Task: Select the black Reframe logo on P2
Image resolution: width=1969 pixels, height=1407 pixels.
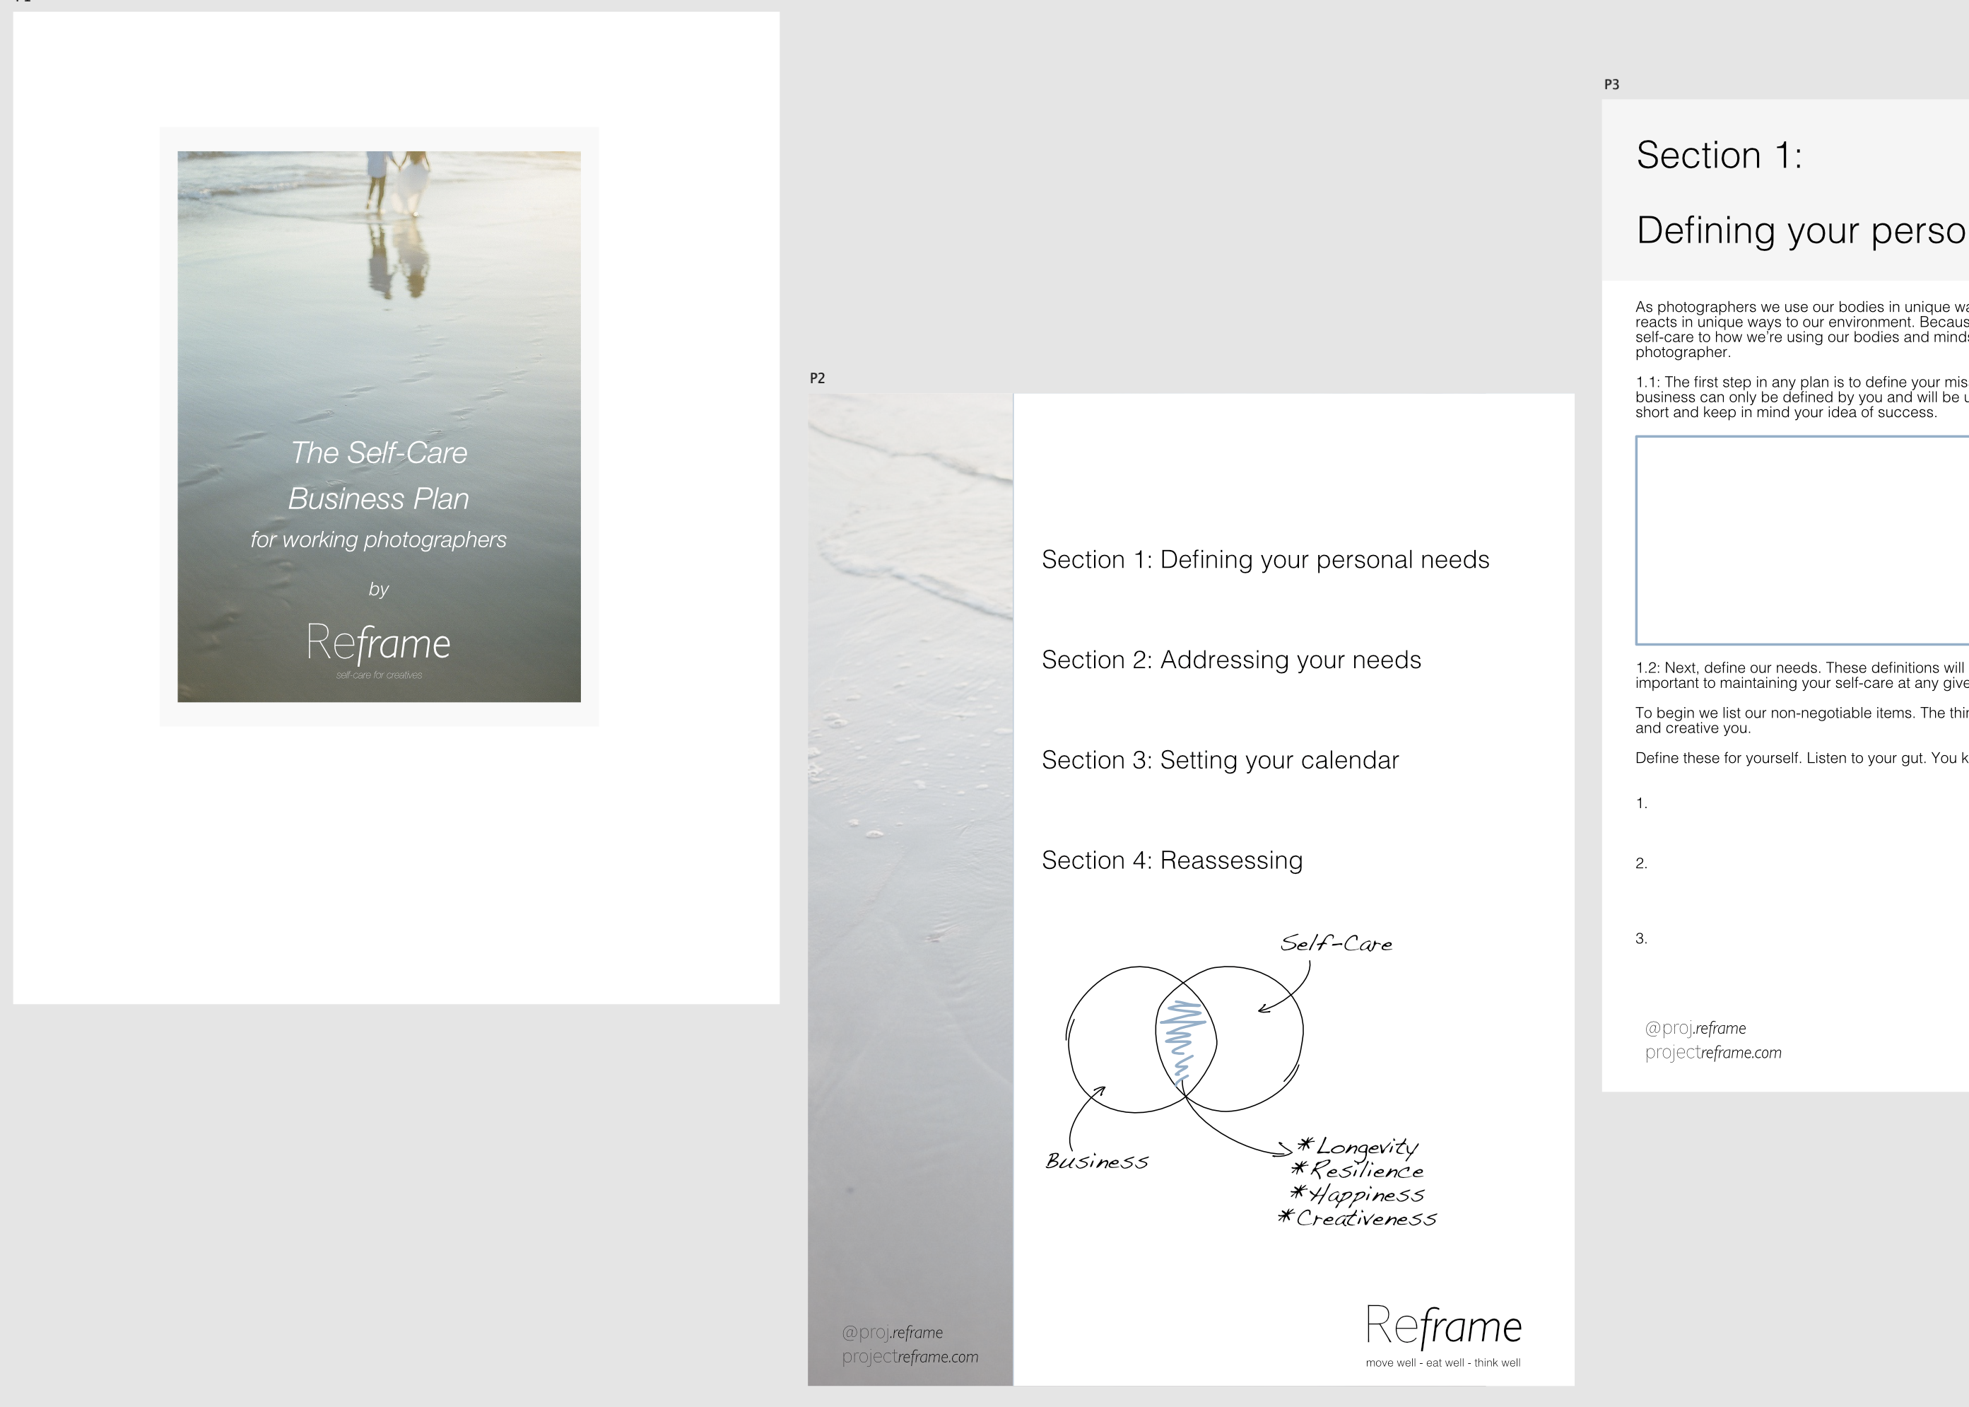Action: pos(1443,1326)
